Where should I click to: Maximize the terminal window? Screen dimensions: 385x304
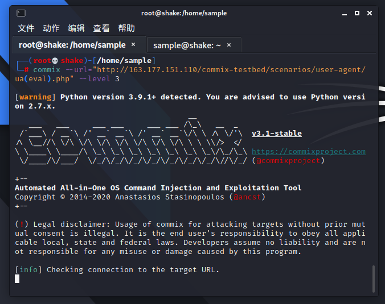pos(357,13)
